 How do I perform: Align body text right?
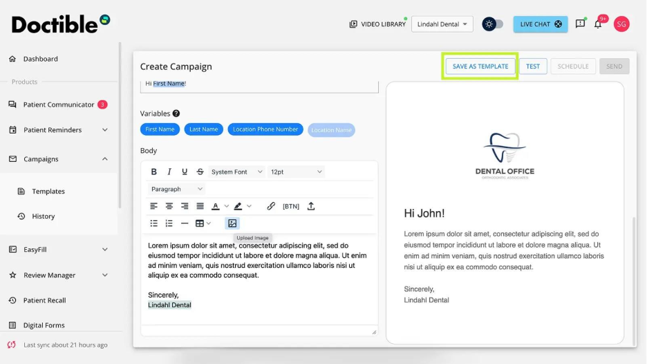coord(185,206)
